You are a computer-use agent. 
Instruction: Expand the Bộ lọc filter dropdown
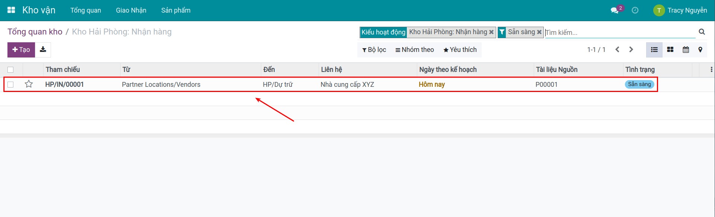tap(374, 50)
